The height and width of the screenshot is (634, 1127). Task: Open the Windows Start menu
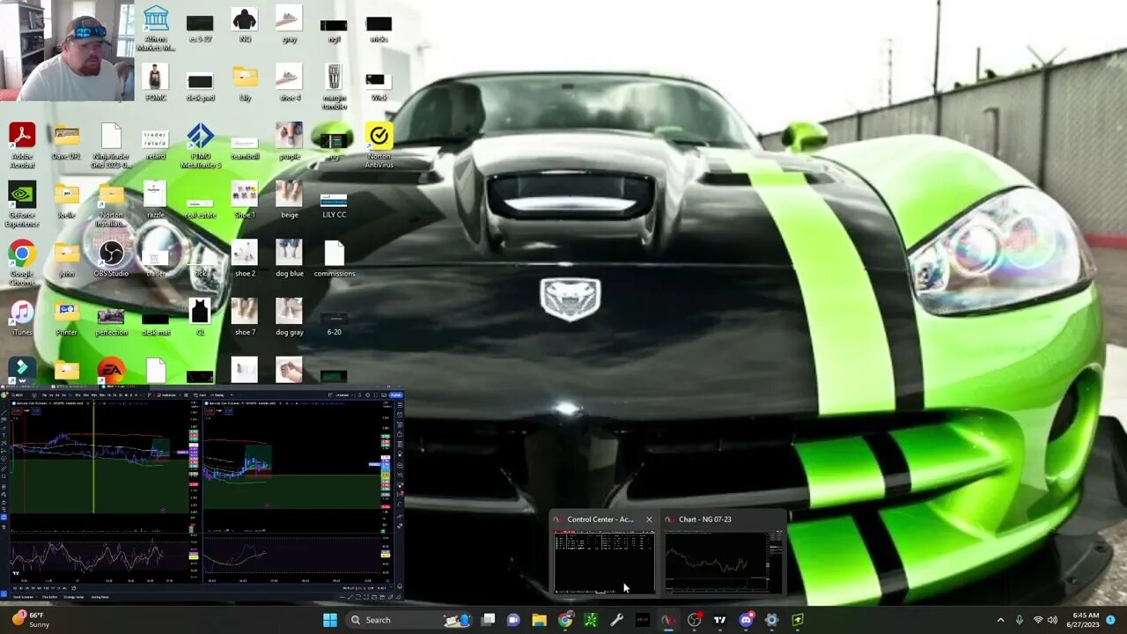coord(329,620)
